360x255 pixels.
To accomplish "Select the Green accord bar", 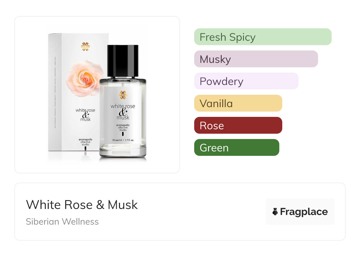I will [x=237, y=148].
